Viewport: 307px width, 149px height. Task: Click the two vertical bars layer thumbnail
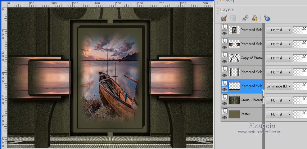point(234,72)
